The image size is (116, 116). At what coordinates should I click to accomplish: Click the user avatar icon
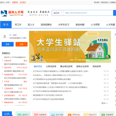click(x=5, y=36)
